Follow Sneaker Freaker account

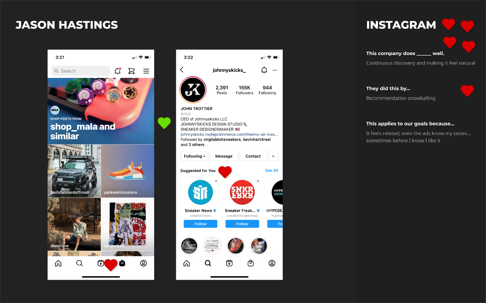coord(242,223)
